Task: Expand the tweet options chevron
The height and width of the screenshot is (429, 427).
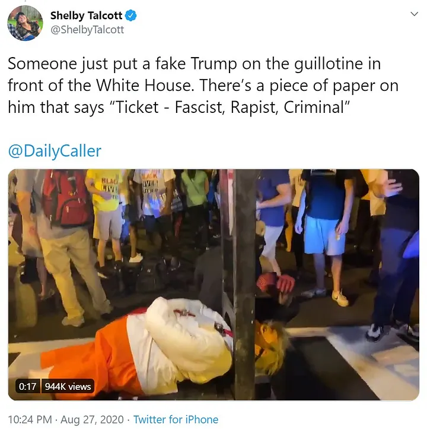Action: coord(414,14)
